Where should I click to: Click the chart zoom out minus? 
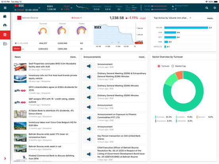[x=112, y=42]
